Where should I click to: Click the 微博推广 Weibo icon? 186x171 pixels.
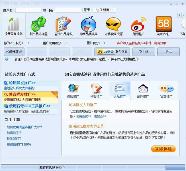(138, 24)
